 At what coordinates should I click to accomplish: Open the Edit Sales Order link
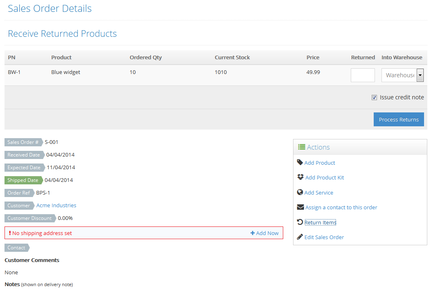click(x=324, y=237)
